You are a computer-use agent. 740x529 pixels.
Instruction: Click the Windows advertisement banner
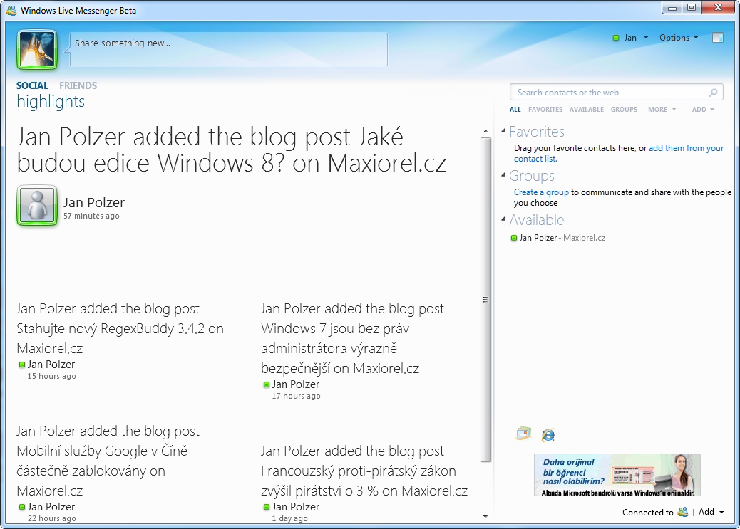click(617, 475)
